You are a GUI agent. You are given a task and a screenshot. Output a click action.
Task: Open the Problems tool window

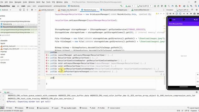pyautogui.click(x=19, y=108)
